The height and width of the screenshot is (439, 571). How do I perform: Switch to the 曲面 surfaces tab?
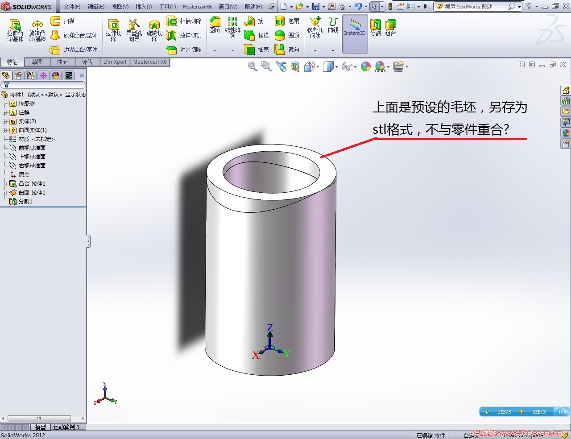(x=62, y=62)
